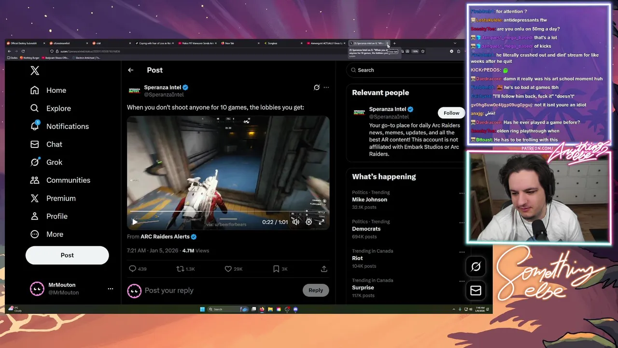Click the Follow button for Speranza Intel
The height and width of the screenshot is (348, 618).
coord(451,113)
